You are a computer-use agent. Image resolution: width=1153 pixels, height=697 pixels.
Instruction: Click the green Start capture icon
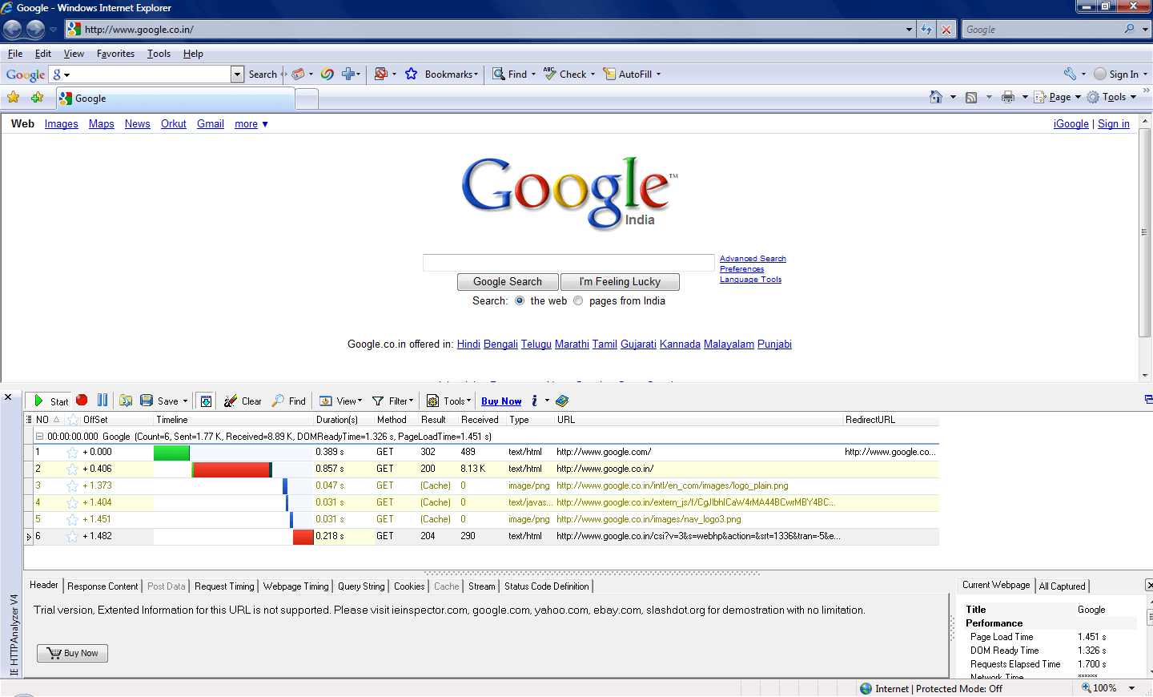click(x=38, y=401)
